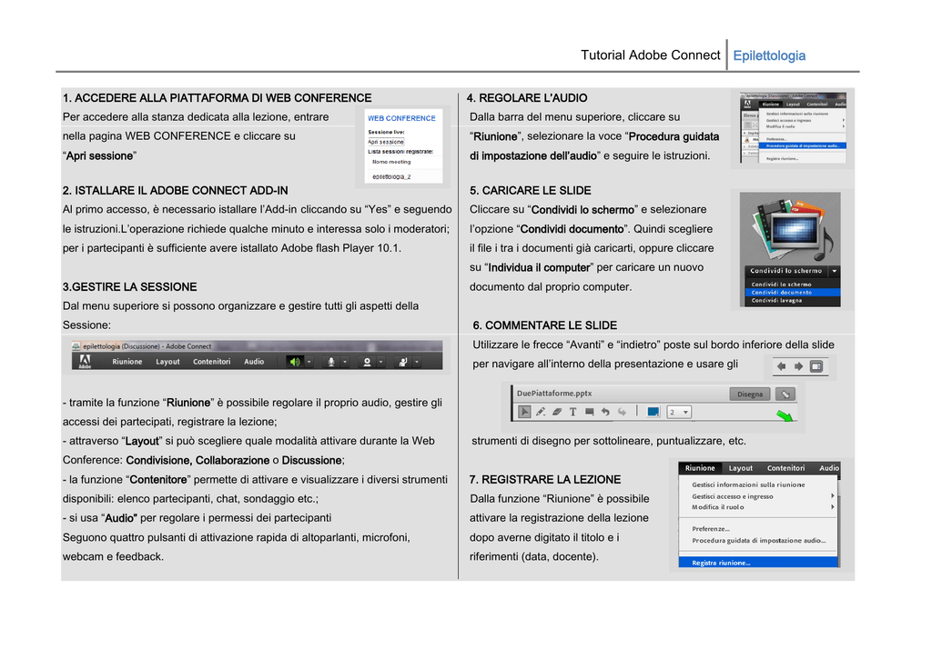Select the highlighted 'Registra riunione...' entry
The image size is (932, 659).
tap(758, 563)
